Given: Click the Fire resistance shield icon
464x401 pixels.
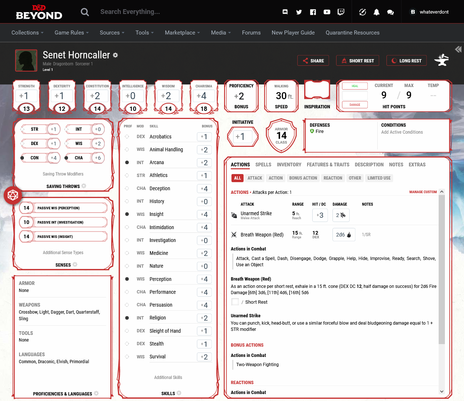Looking at the screenshot, I should [x=312, y=131].
